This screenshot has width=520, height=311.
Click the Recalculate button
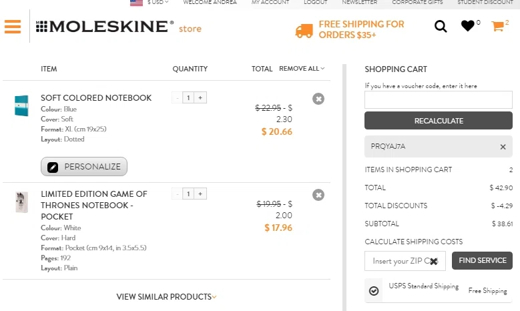pyautogui.click(x=439, y=121)
